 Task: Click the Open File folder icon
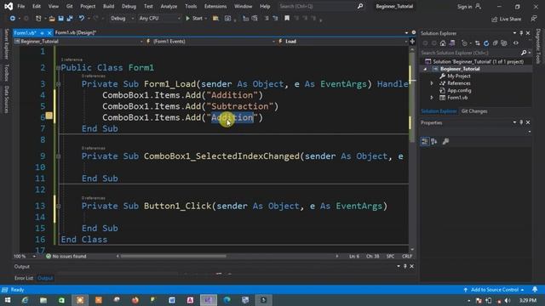[x=52, y=19]
